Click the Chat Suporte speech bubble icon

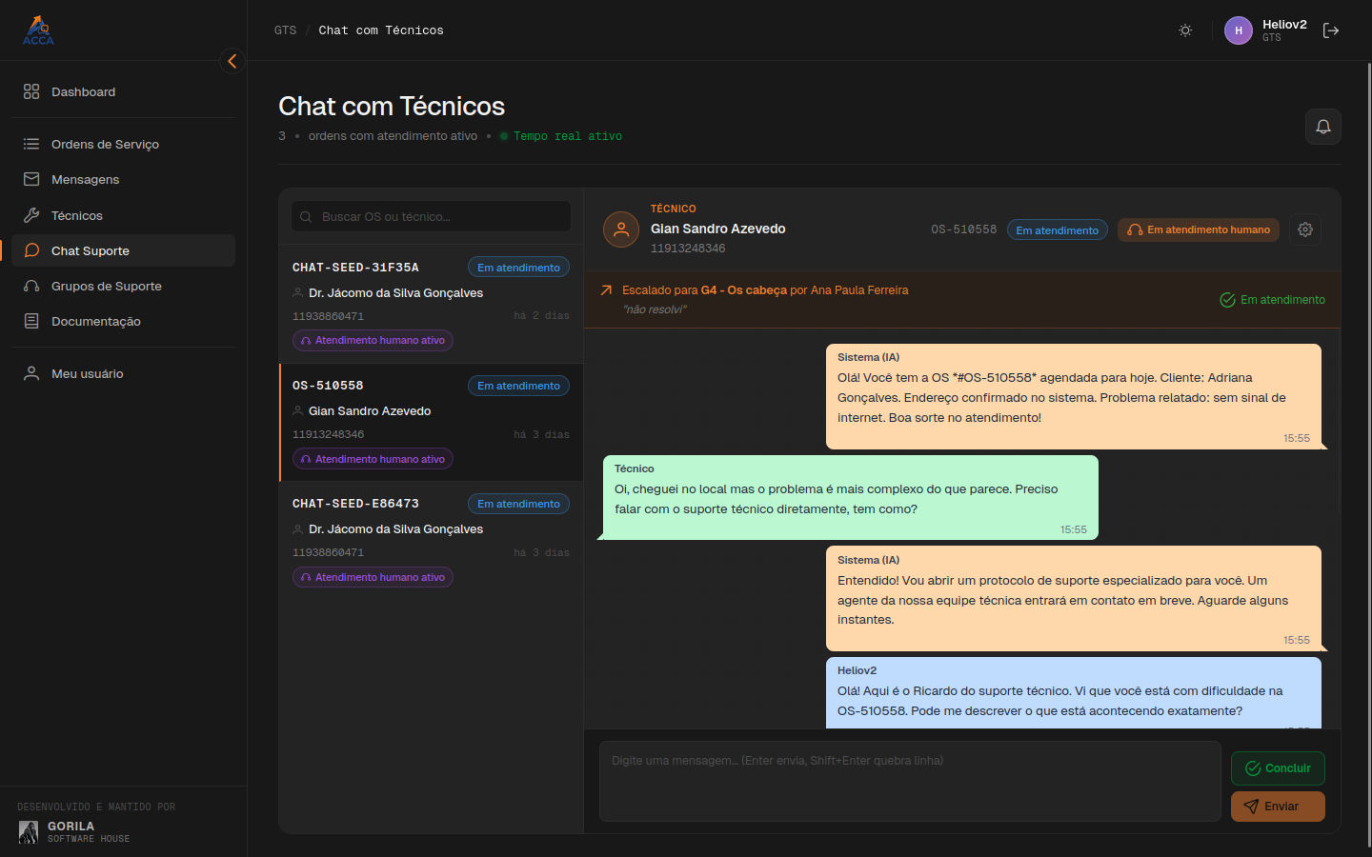[31, 250]
